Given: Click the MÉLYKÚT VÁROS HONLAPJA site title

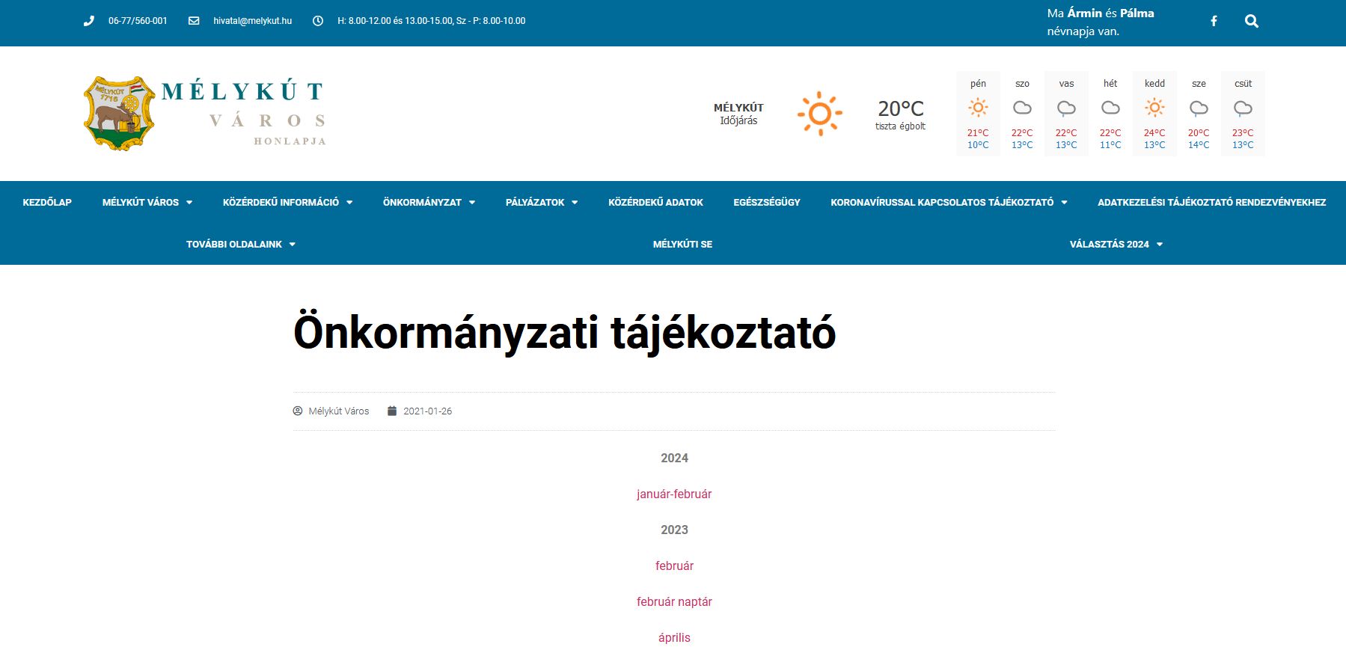Looking at the screenshot, I should [x=244, y=113].
